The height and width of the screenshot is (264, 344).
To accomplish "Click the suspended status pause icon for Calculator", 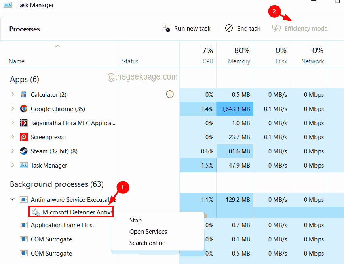I will pos(170,94).
